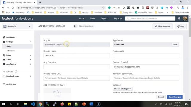Image resolution: width=191 pixels, height=107 pixels.
Task: Click the Grammarly extension icon
Action: pos(110,8)
